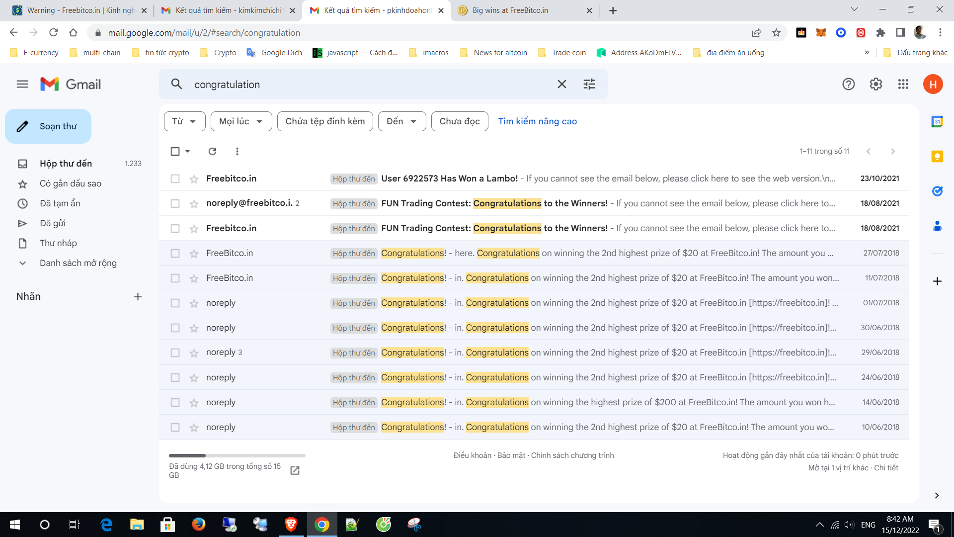Toggle main menu hamburger icon
954x537 pixels.
tap(22, 84)
